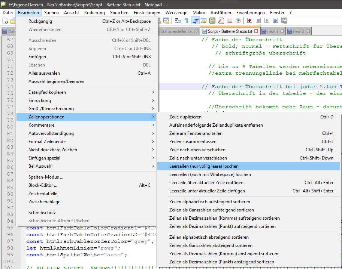Click Auswahl beginnen/beenden entry
The width and height of the screenshot is (342, 269).
87,81
